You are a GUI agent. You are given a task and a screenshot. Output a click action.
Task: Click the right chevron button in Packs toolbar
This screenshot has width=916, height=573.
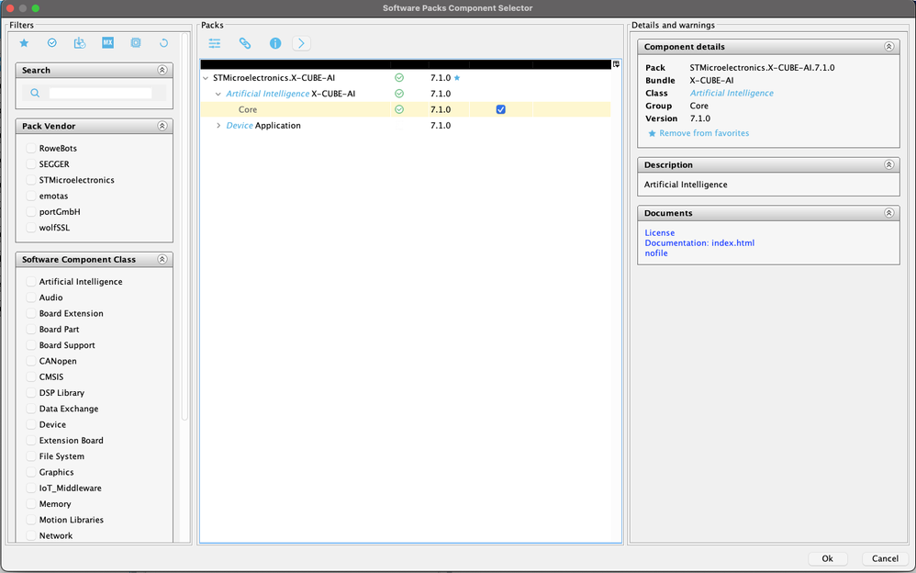(301, 43)
